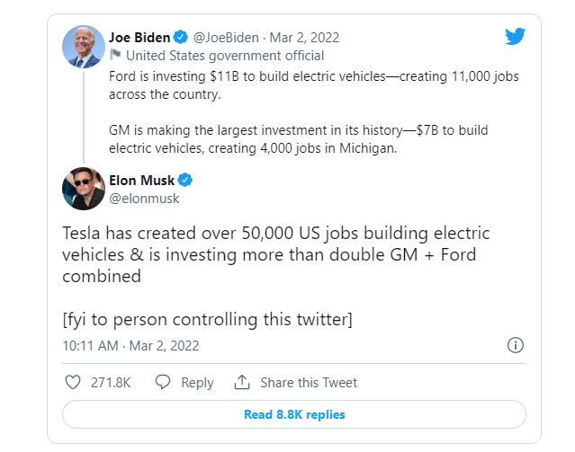Open Elon Musk's profile picture
Image resolution: width=575 pixels, height=452 pixels.
click(x=84, y=188)
